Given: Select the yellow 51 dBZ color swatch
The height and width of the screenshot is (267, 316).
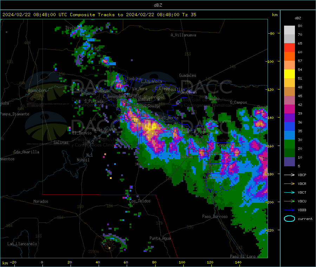Looking at the screenshot, I should click(x=289, y=74).
